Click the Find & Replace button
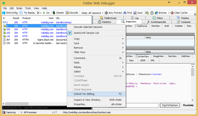 (170, 105)
